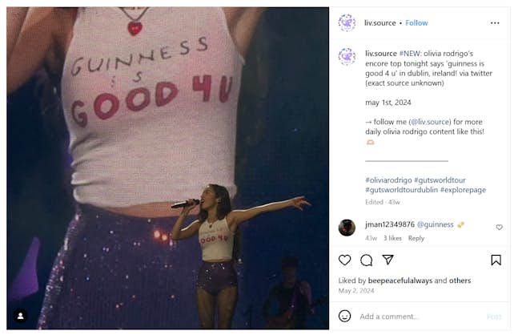The width and height of the screenshot is (522, 335).
Task: Like the post with the heart icon
Action: click(x=345, y=260)
